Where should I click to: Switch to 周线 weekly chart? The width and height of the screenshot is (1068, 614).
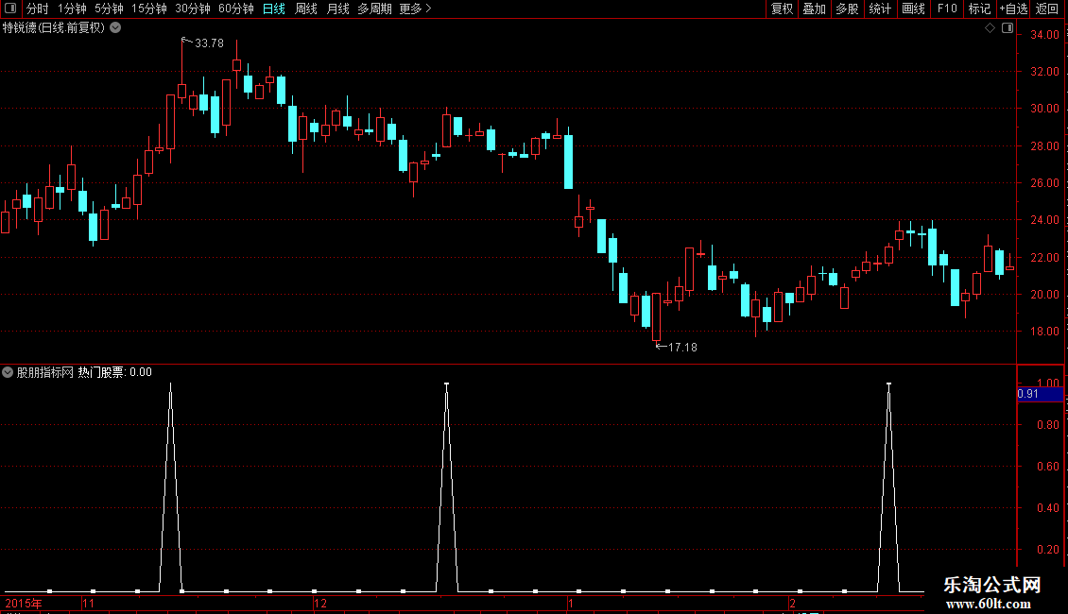pos(306,9)
